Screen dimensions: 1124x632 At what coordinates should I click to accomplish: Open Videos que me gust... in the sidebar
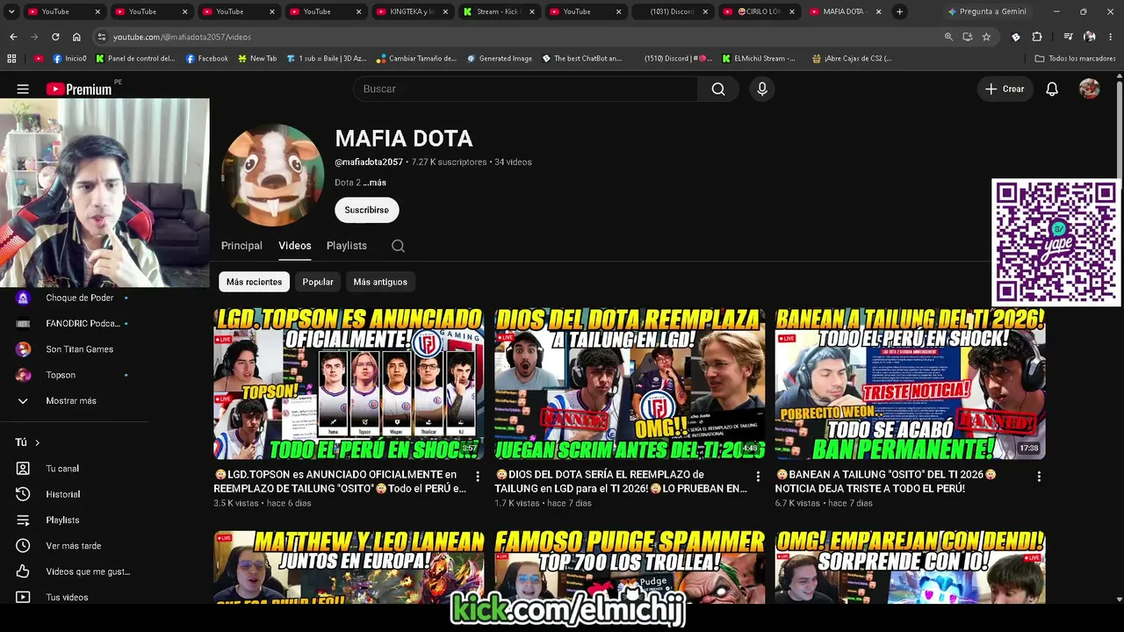88,571
